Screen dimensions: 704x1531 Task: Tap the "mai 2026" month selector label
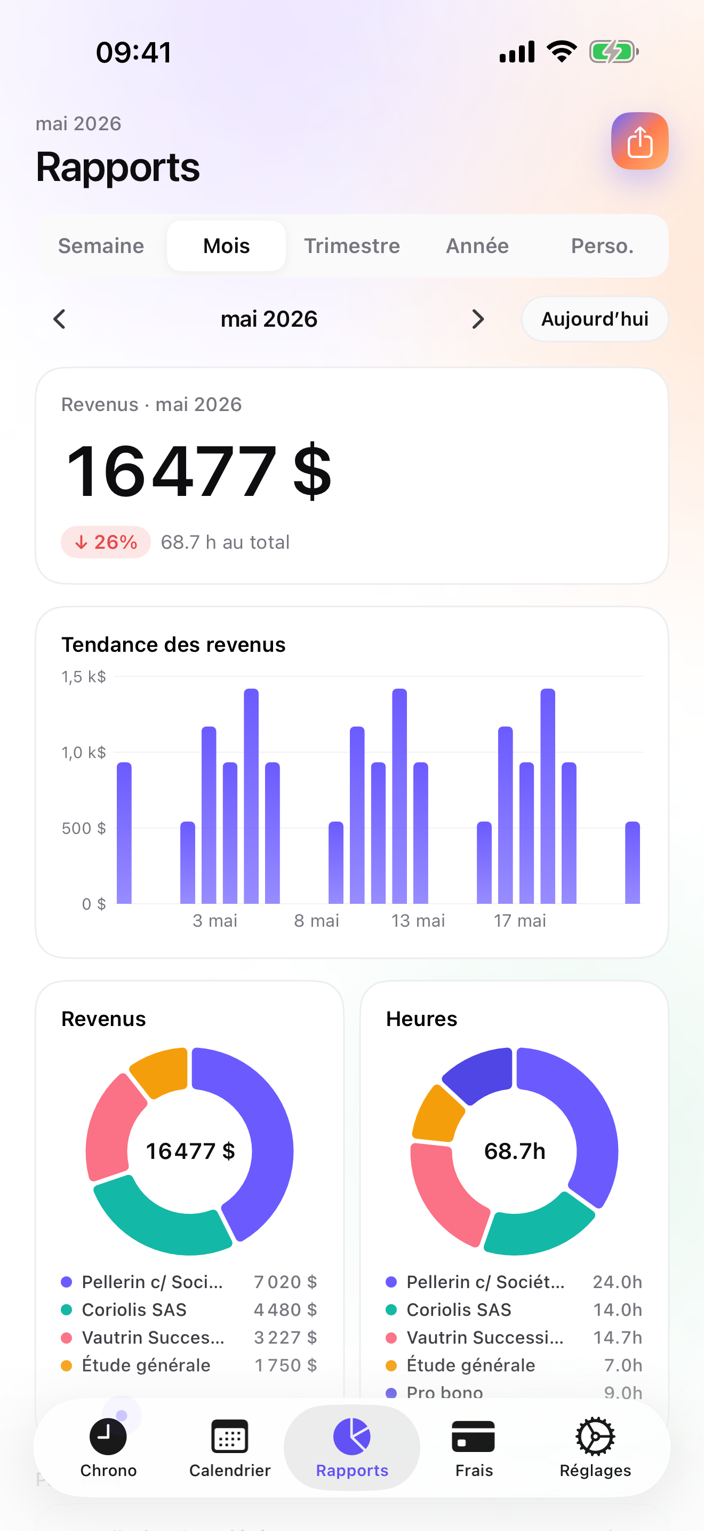click(269, 319)
